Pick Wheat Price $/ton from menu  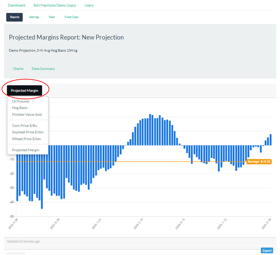pos(26,139)
